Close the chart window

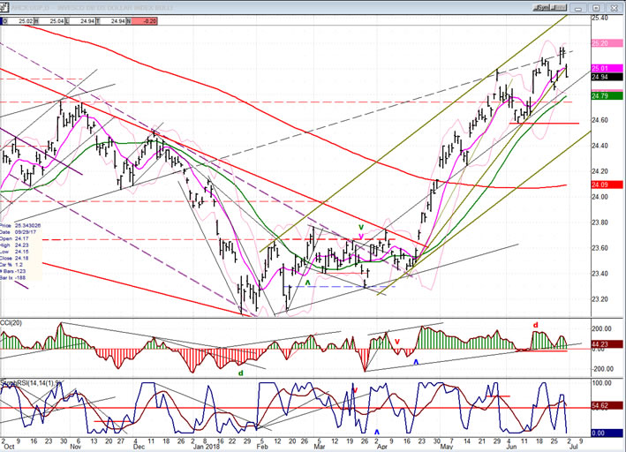point(614,8)
